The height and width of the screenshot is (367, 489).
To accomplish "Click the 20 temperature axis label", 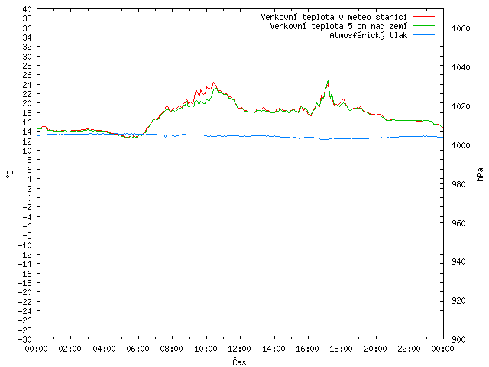I will [x=28, y=103].
